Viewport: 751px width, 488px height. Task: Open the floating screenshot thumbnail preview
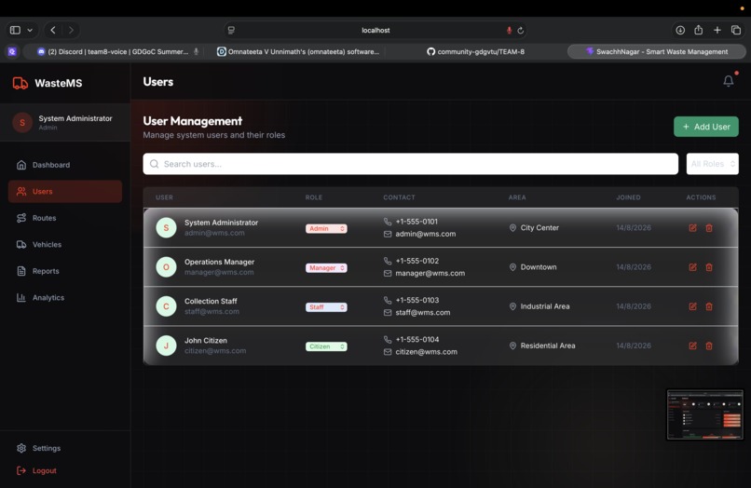click(x=705, y=414)
